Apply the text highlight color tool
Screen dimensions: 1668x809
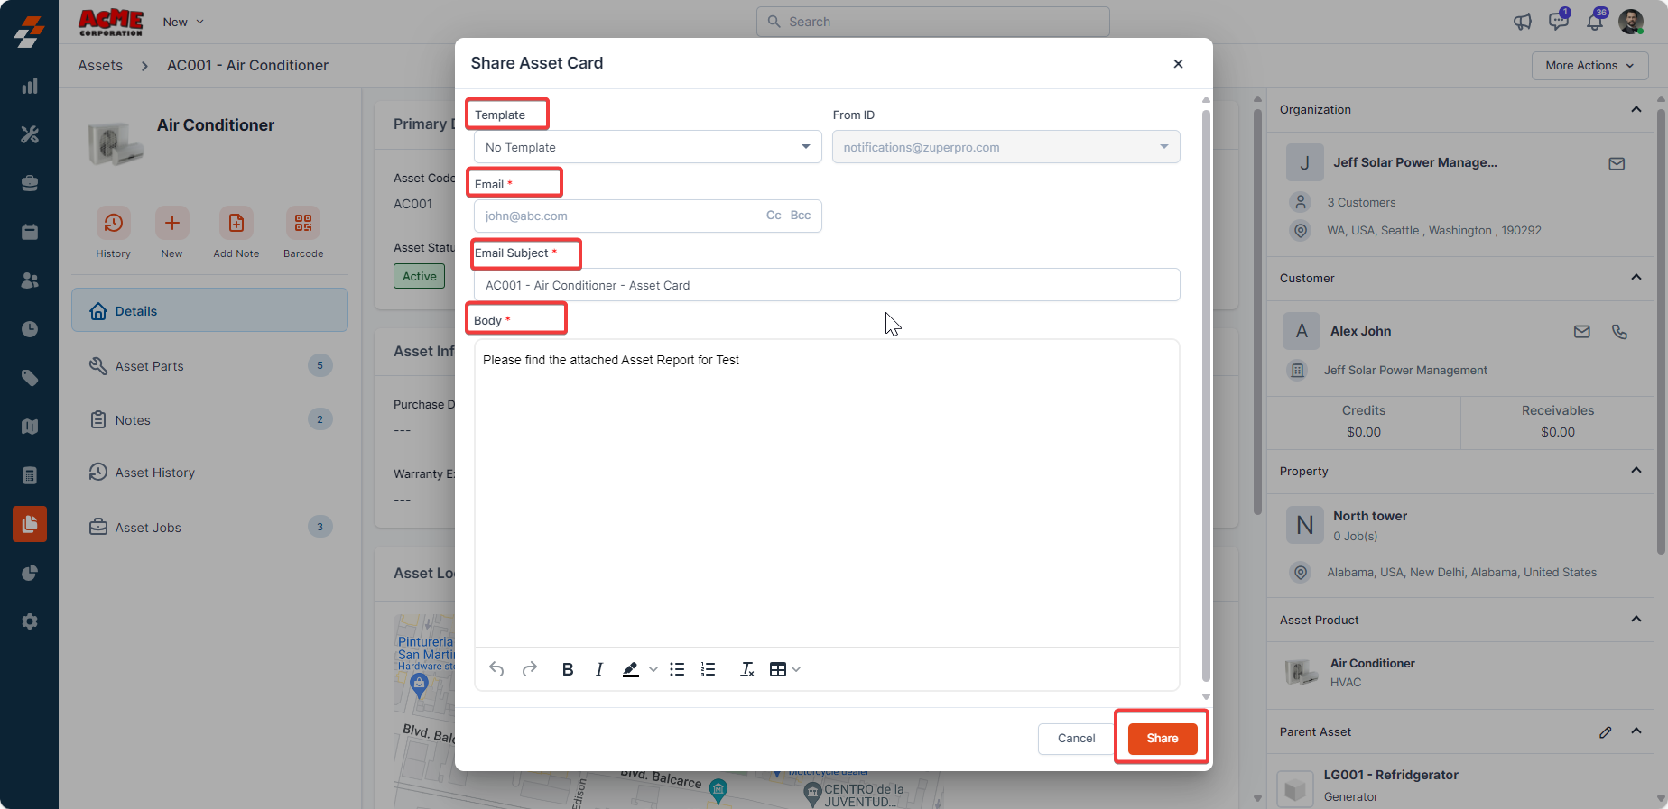[x=631, y=669]
